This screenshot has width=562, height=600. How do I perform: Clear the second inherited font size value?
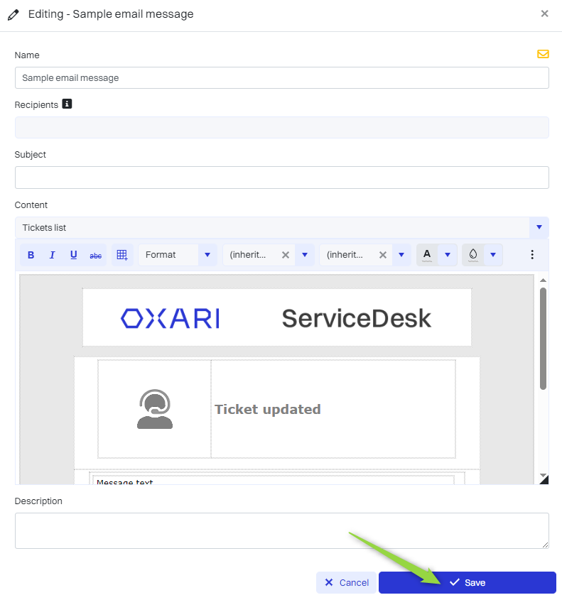click(382, 255)
